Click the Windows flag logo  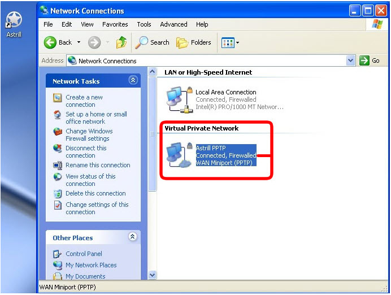coord(377,24)
